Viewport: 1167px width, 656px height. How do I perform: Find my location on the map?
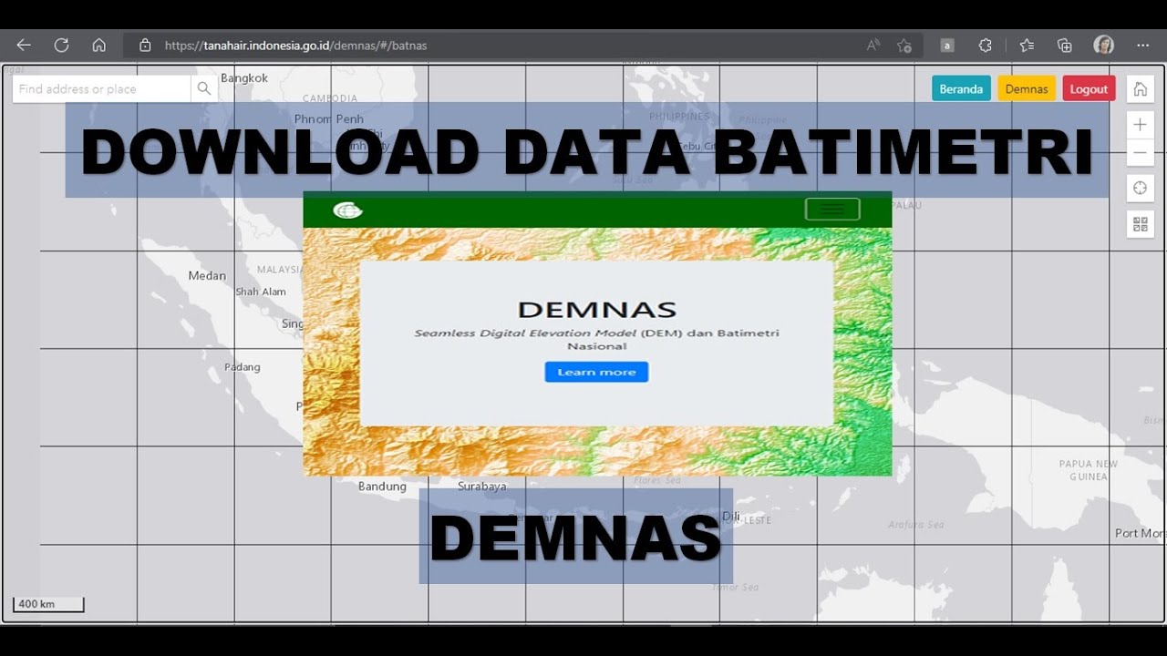coord(1140,189)
